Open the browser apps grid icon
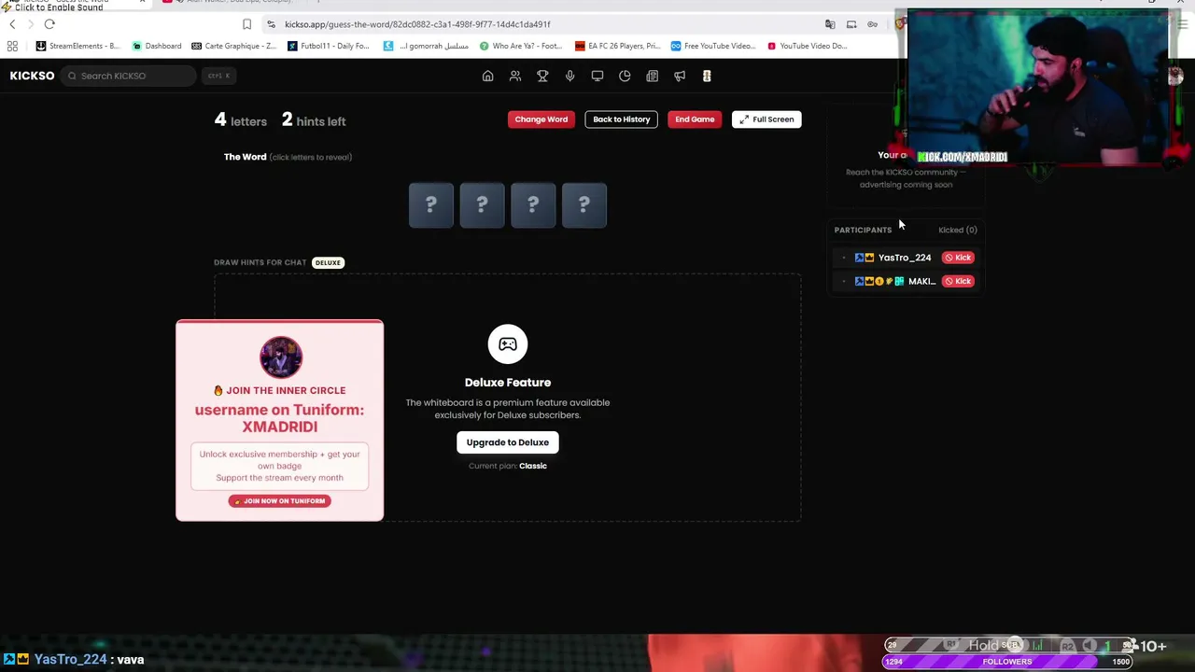Image resolution: width=1195 pixels, height=672 pixels. (12, 46)
